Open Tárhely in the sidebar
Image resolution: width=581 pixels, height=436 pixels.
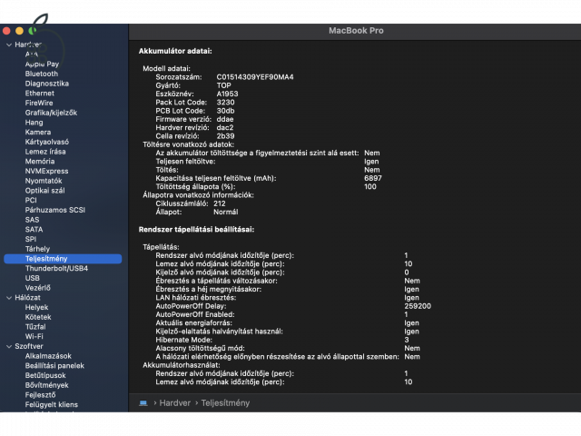coord(37,249)
